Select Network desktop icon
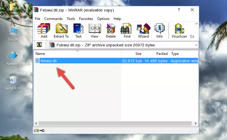The image size is (227, 140). (13, 59)
